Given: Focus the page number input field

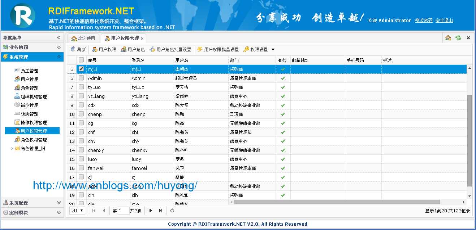Looking at the screenshot, I should pyautogui.click(x=124, y=211).
